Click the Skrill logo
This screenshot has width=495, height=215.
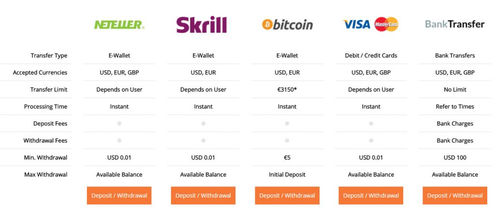pyautogui.click(x=202, y=24)
